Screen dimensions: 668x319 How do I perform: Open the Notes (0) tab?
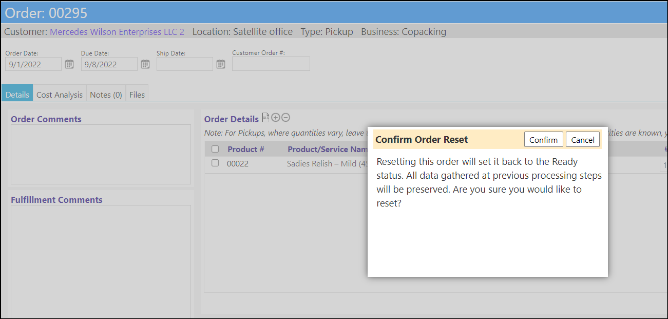click(106, 95)
